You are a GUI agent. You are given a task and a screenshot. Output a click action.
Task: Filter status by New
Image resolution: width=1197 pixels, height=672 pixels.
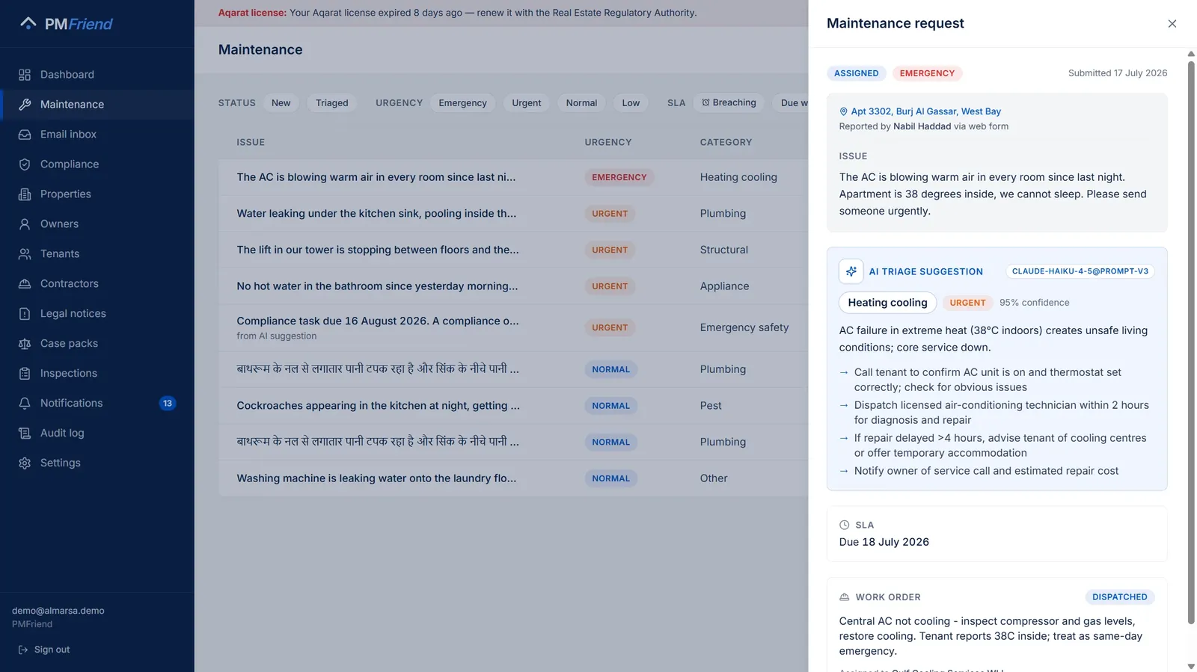(x=281, y=103)
